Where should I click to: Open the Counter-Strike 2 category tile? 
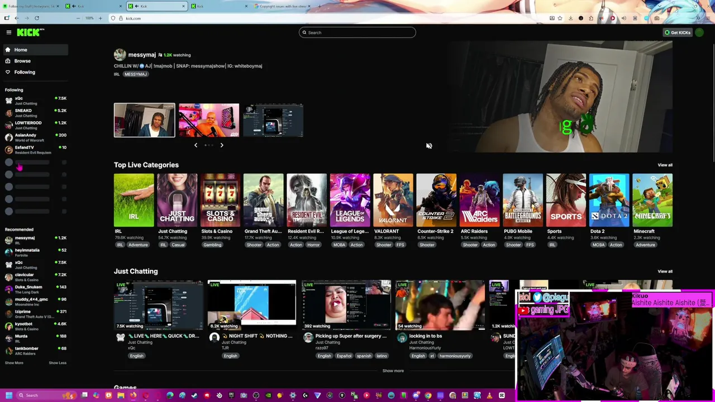click(x=436, y=200)
